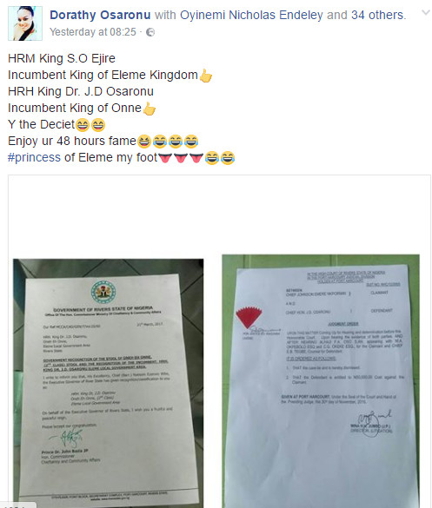Click last tears-of-joy emoji on hashtag line
The height and width of the screenshot is (508, 432).
pyautogui.click(x=228, y=158)
